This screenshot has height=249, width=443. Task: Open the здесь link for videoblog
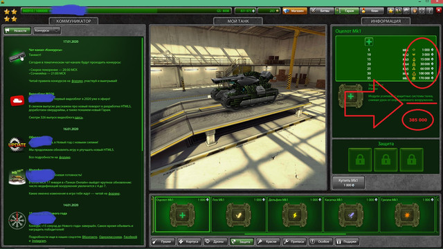click(78, 118)
